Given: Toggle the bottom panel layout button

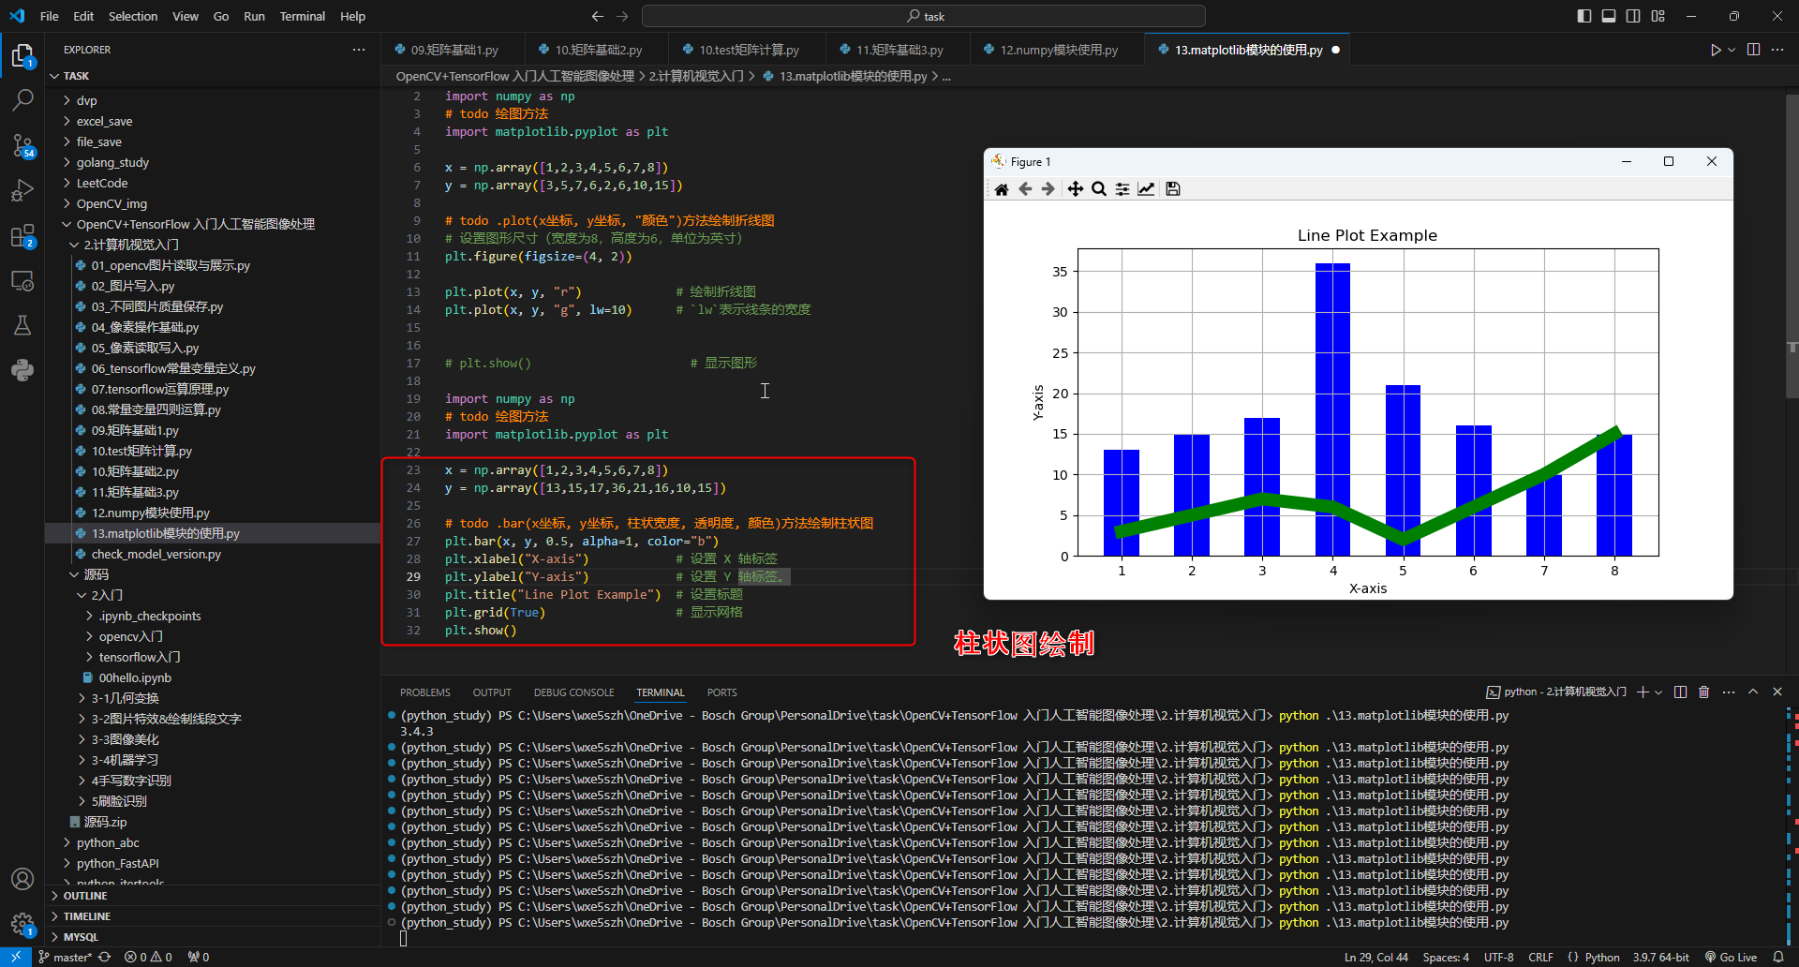Looking at the screenshot, I should [1609, 16].
